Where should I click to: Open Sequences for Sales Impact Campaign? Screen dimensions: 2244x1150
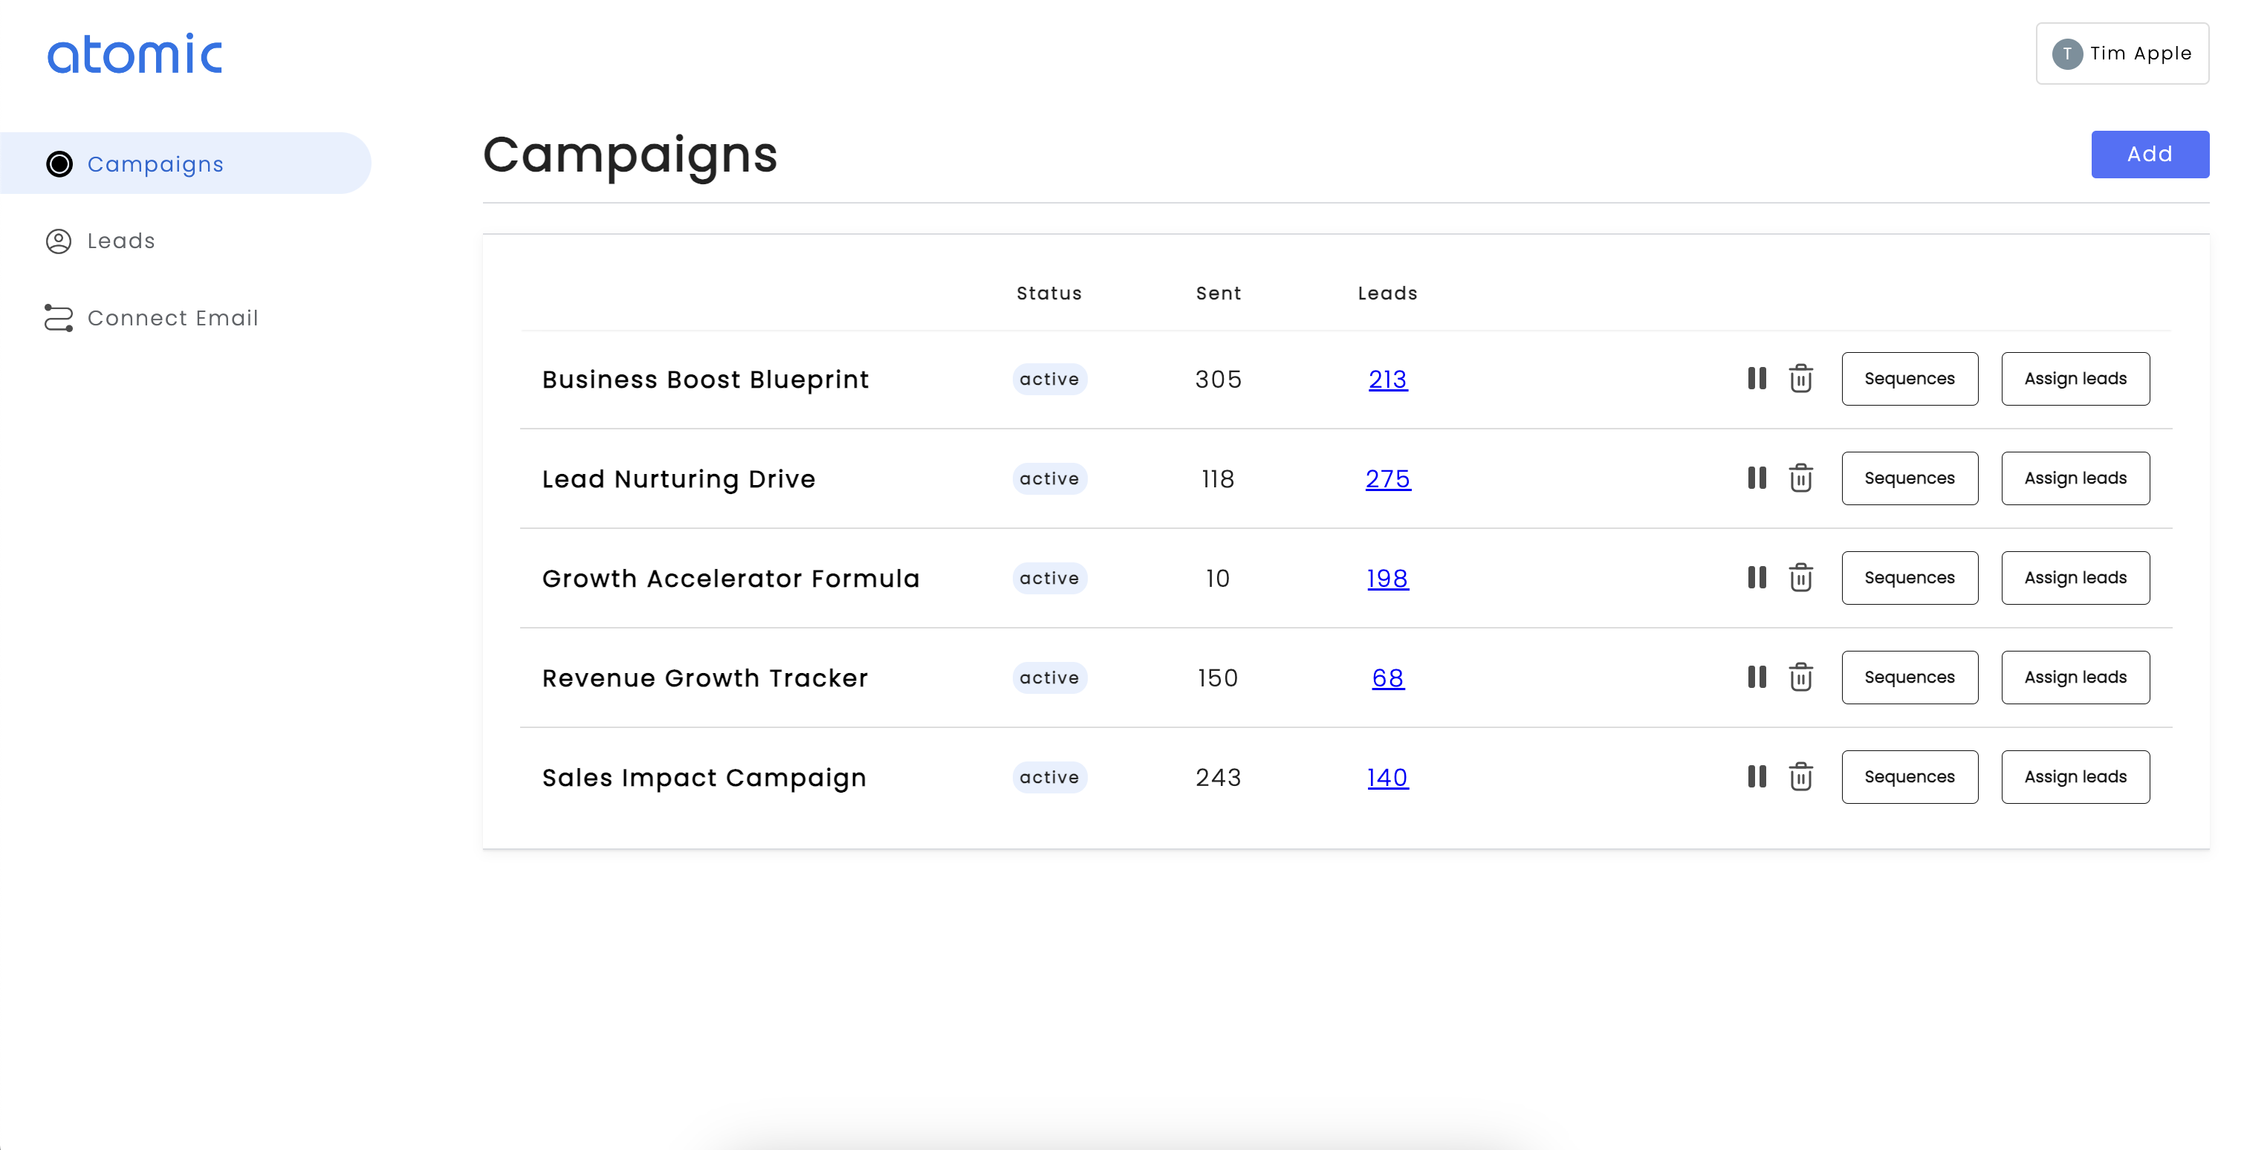(x=1910, y=777)
